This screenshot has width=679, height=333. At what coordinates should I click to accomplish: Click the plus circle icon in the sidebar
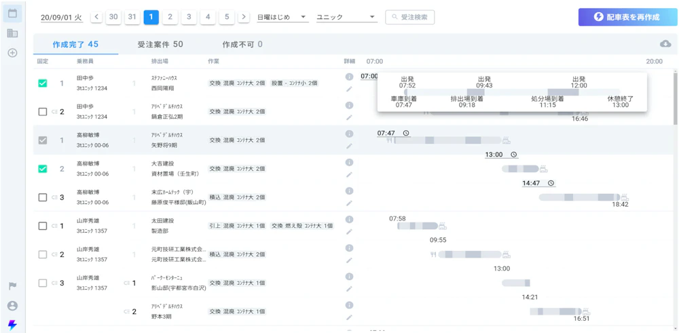click(x=12, y=53)
